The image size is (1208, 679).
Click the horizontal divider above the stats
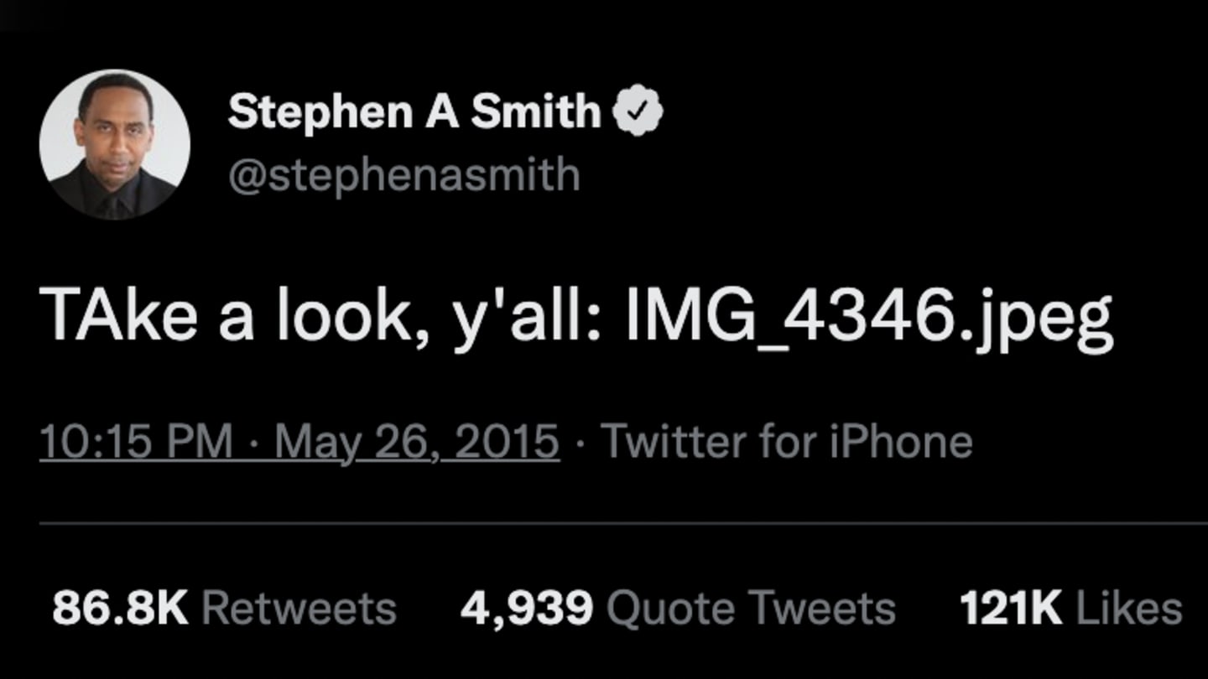tap(622, 524)
